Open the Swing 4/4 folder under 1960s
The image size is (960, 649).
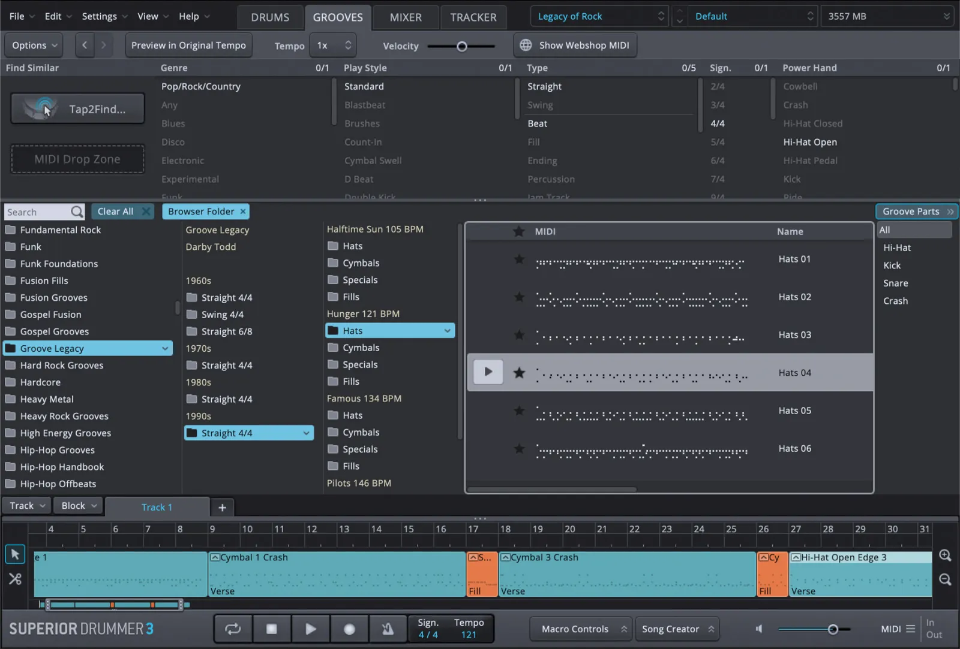(223, 315)
